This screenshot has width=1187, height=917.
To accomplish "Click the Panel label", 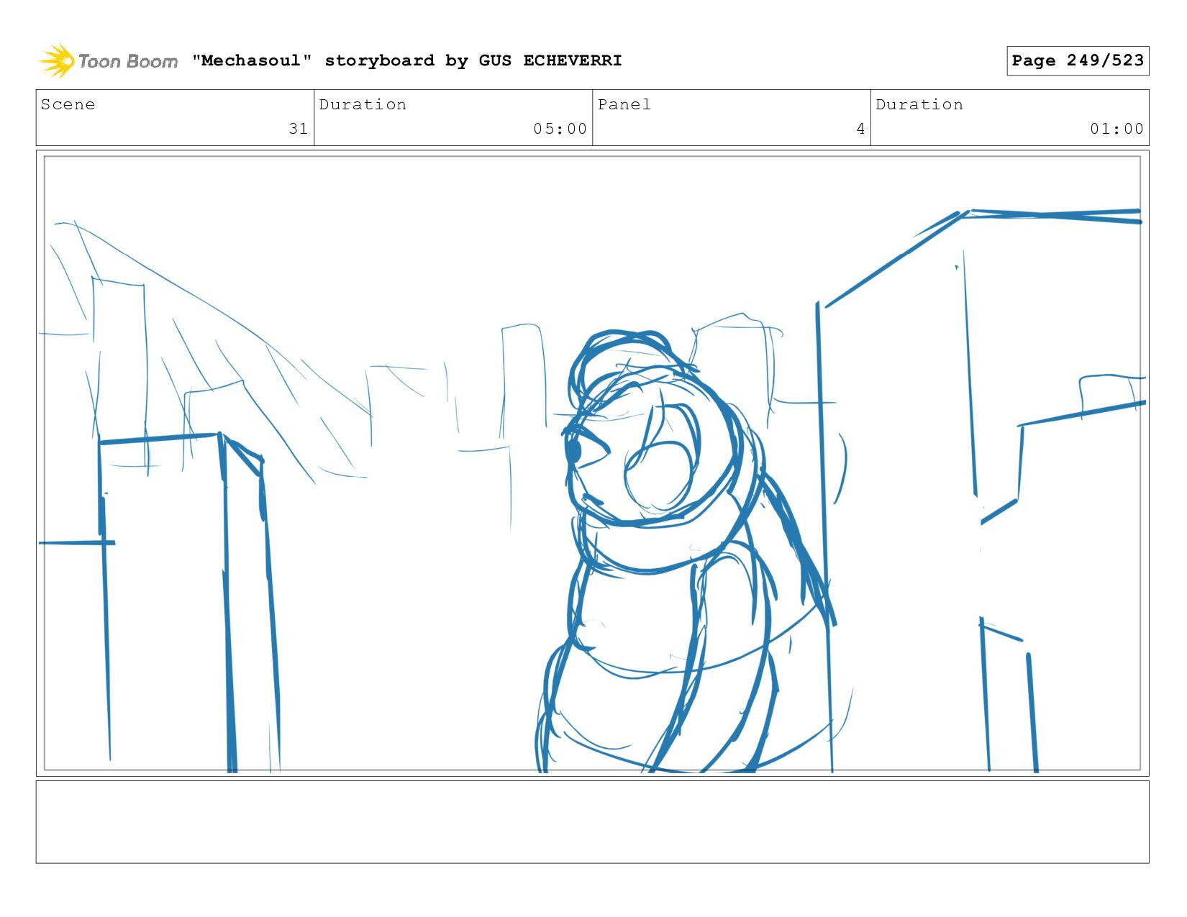I will 624,104.
